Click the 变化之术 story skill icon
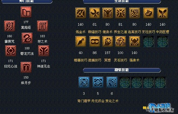Viewport: 178px width, 114px height. 112,82
